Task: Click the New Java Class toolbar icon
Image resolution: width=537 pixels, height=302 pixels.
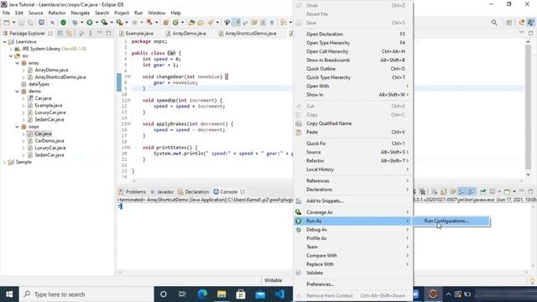Action: click(x=175, y=23)
